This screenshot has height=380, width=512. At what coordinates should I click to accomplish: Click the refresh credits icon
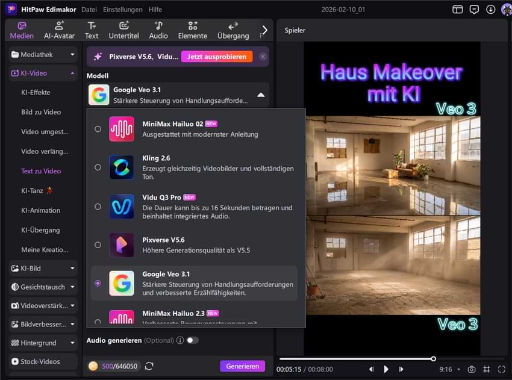click(x=149, y=366)
